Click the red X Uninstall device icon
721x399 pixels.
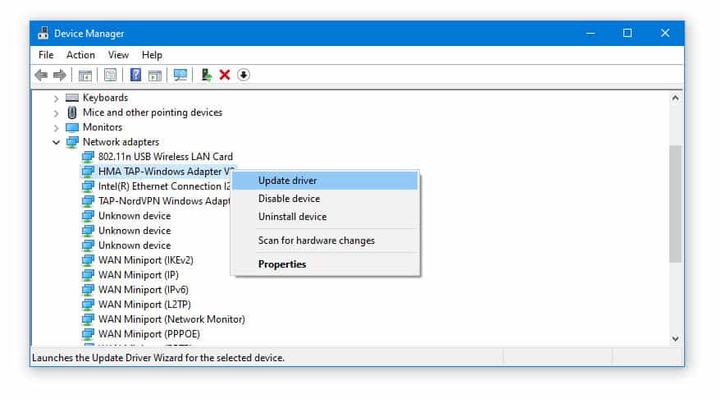click(x=225, y=75)
